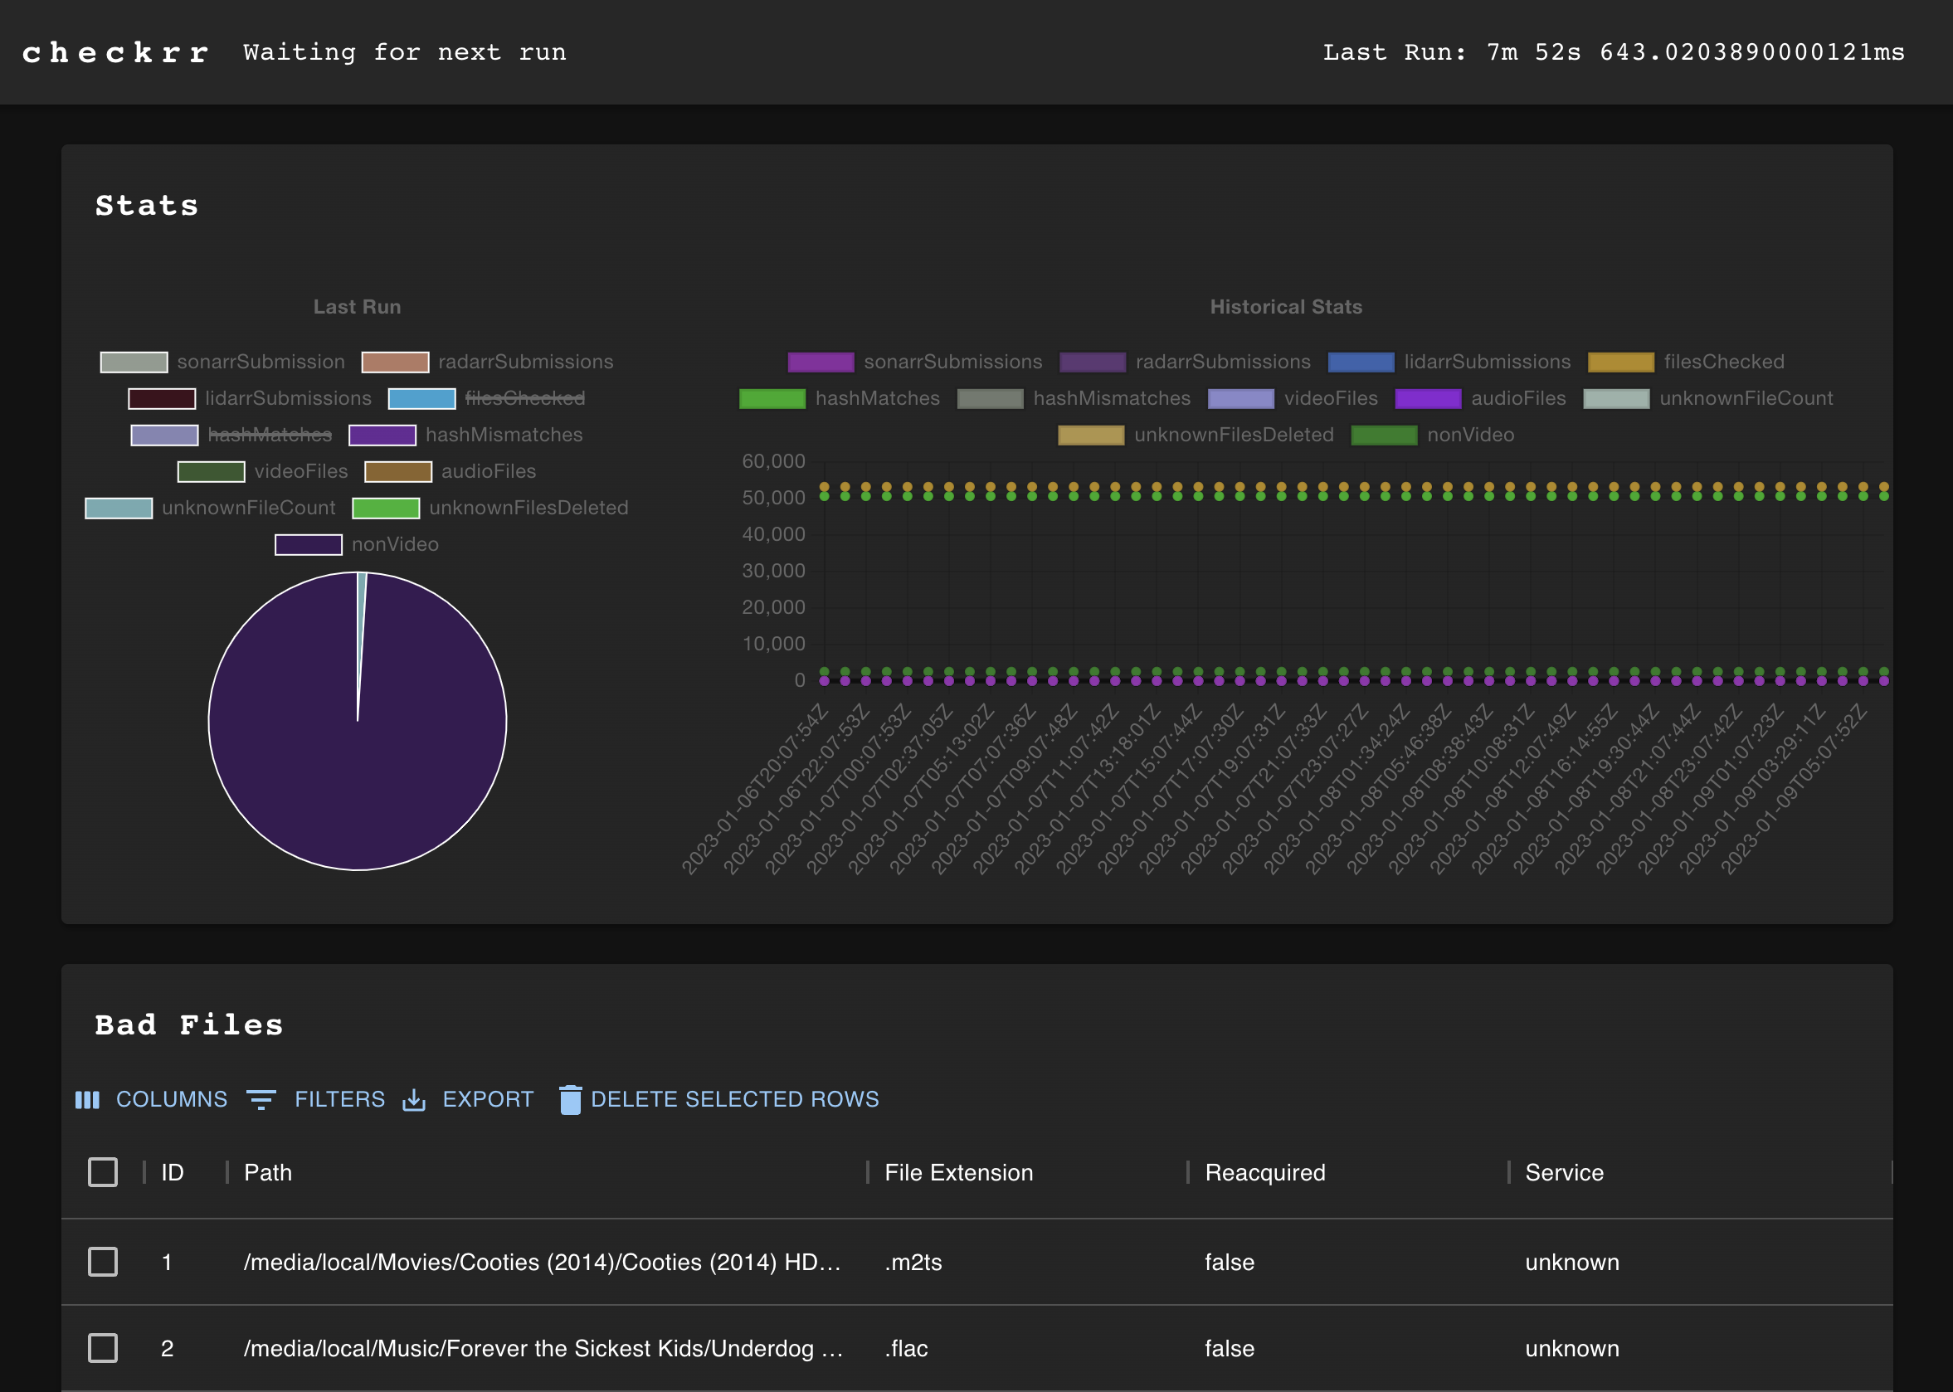1953x1392 pixels.
Task: Hide videoFiles in Last Run legend
Action: click(262, 471)
